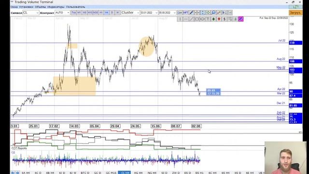Click the 02.08 date marker
309x174 pixels.
pyautogui.click(x=196, y=126)
